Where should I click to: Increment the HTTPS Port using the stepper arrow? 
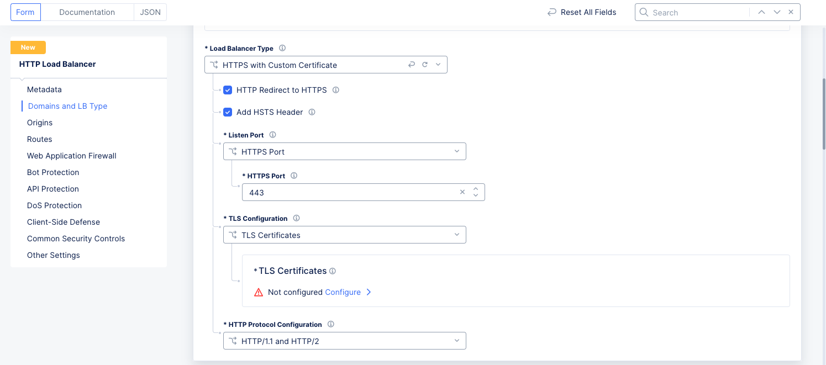pyautogui.click(x=476, y=189)
